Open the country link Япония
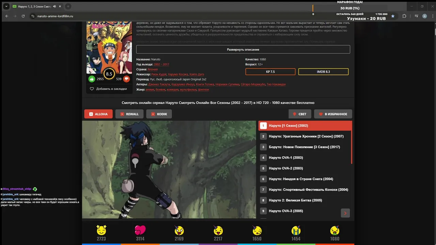Viewport: 436px width, 245px height. point(153,69)
